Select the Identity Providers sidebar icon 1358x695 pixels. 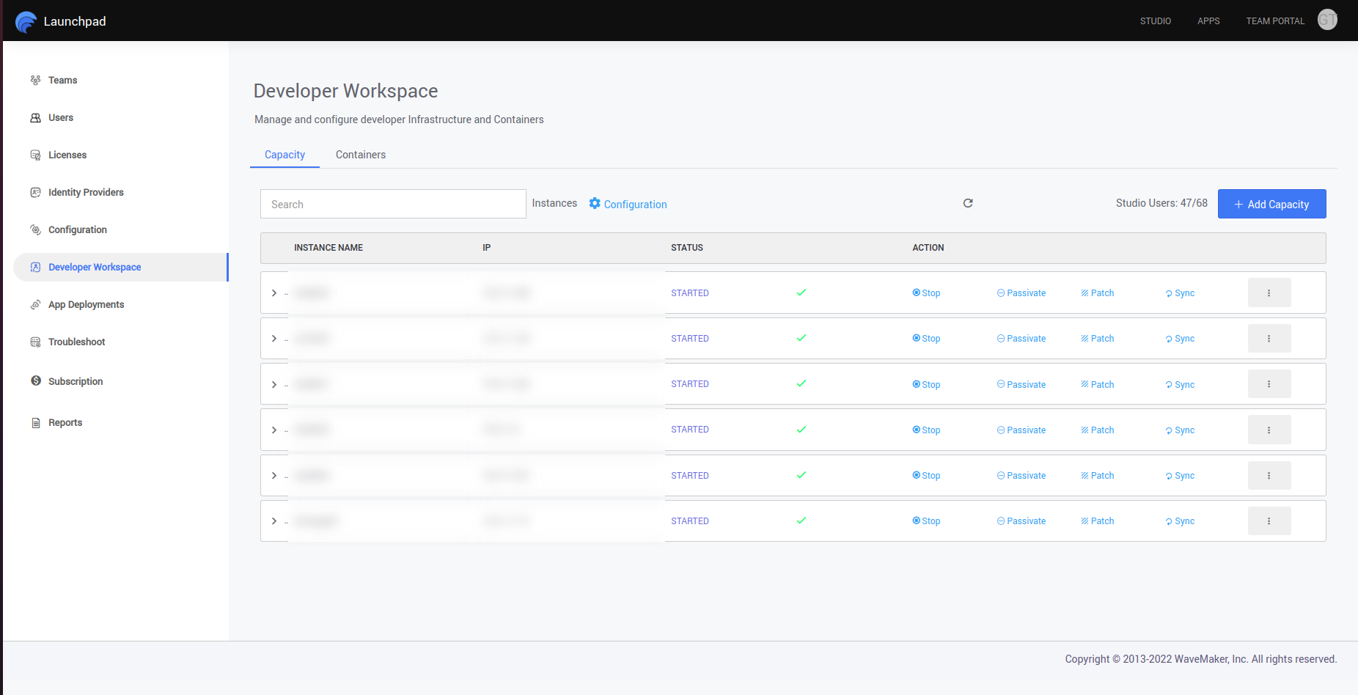pos(35,192)
